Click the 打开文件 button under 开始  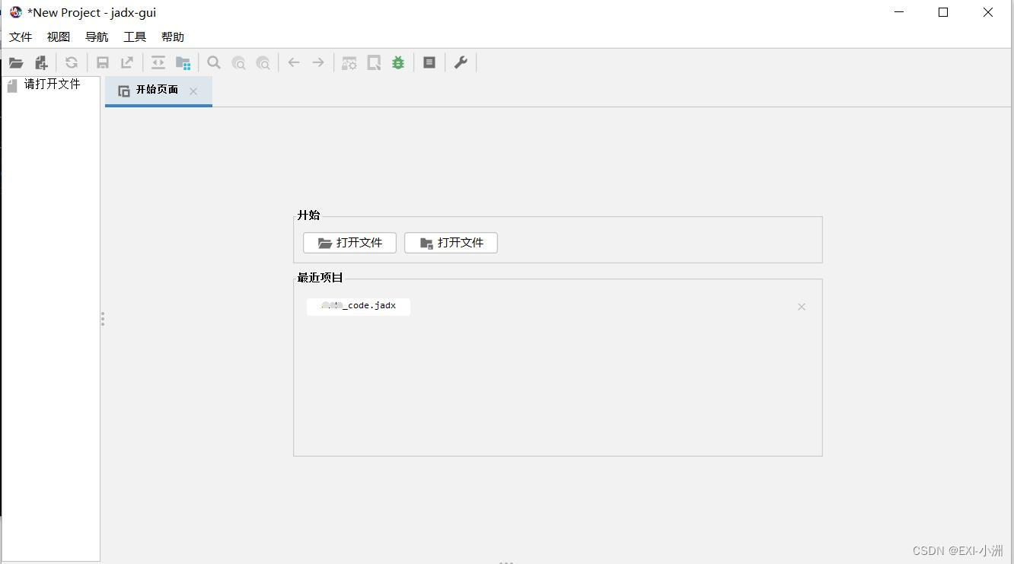[349, 242]
